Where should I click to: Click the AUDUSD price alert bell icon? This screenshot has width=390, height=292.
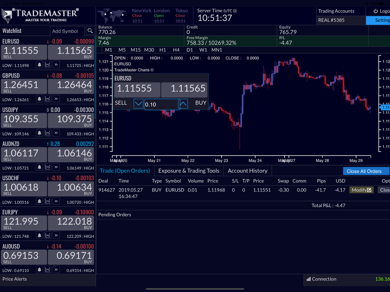point(39,270)
